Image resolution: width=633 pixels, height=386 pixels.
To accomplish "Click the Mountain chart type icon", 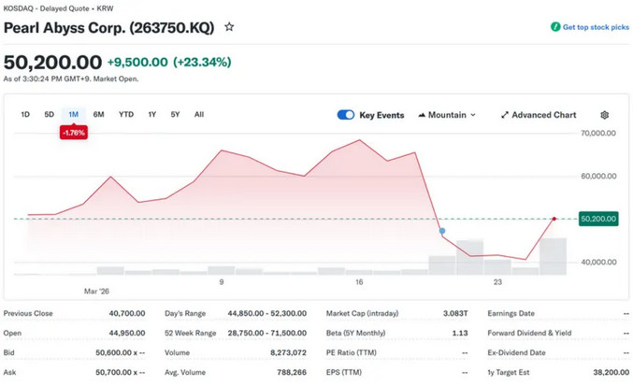I will 422,115.
